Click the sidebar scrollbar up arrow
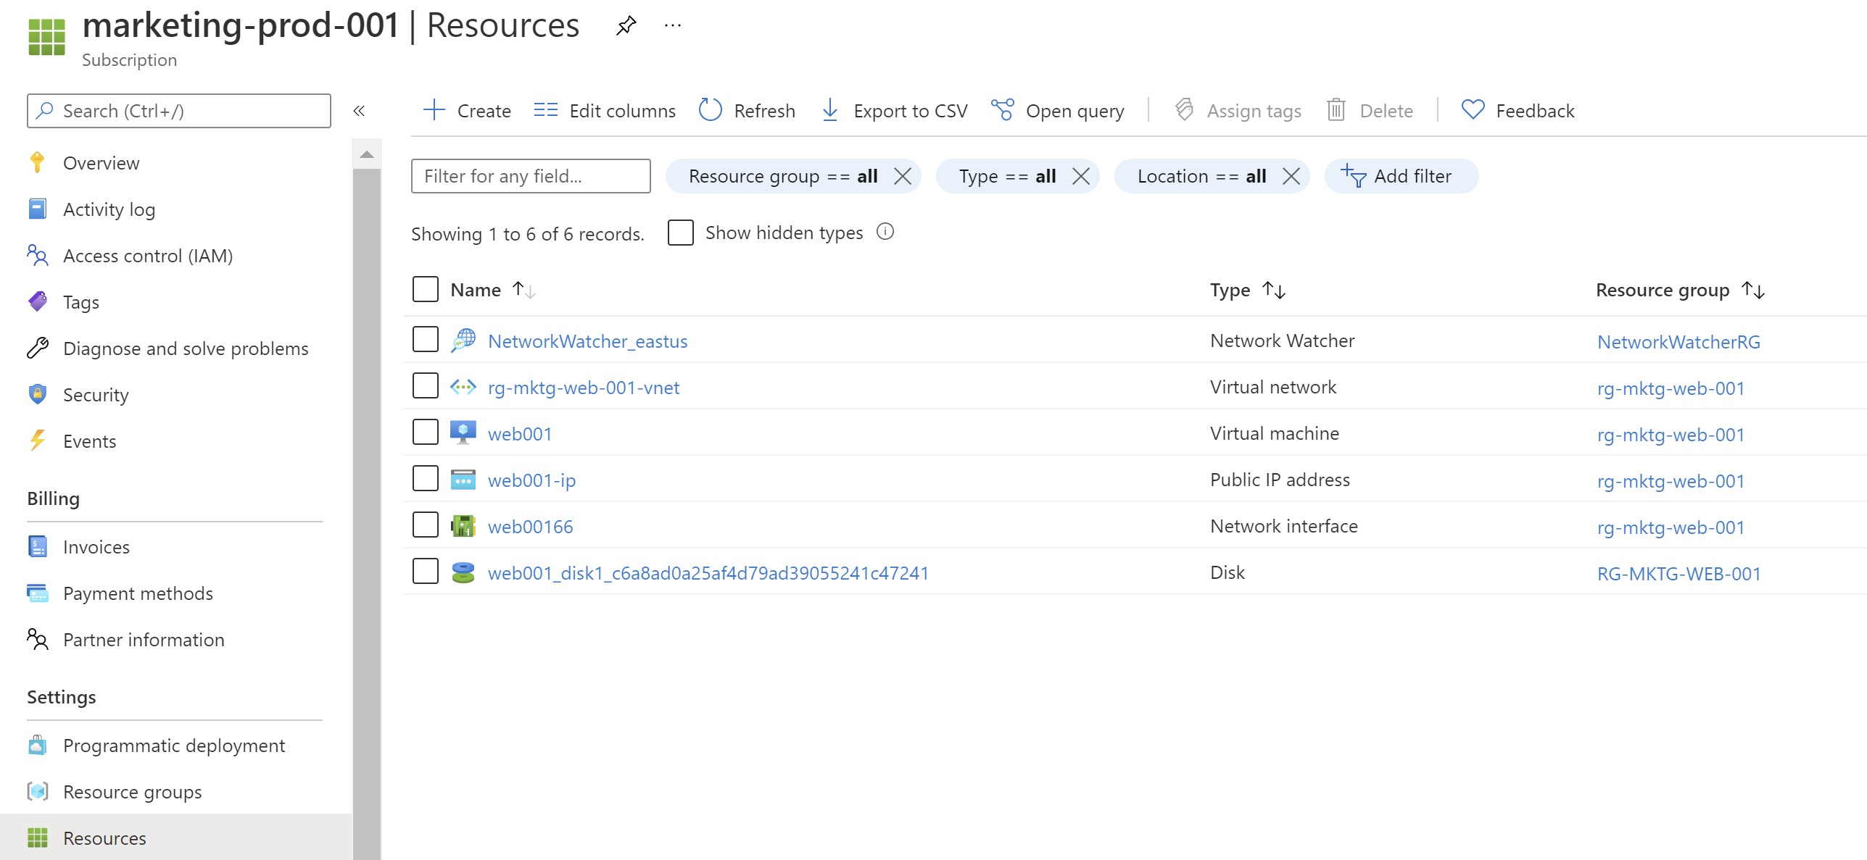This screenshot has width=1867, height=860. click(367, 154)
